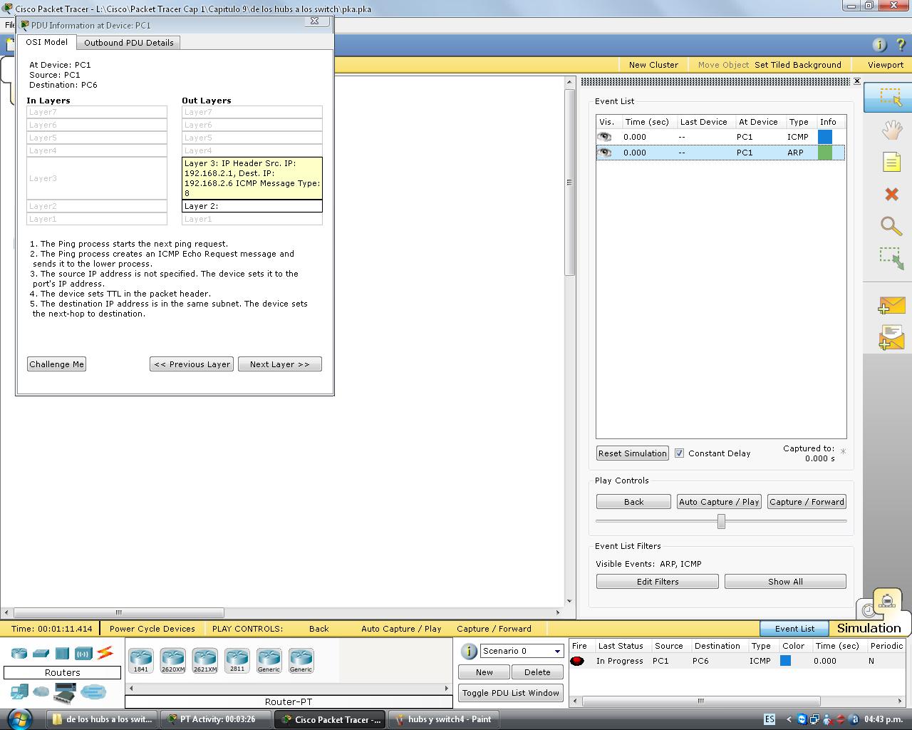Open the Scenario 0 dropdown
Viewport: 912px width, 730px height.
pyautogui.click(x=522, y=651)
